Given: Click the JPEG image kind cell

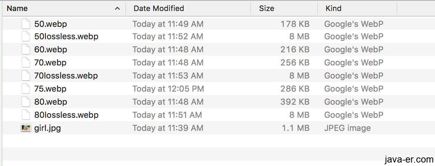Looking at the screenshot, I should click(347, 128).
